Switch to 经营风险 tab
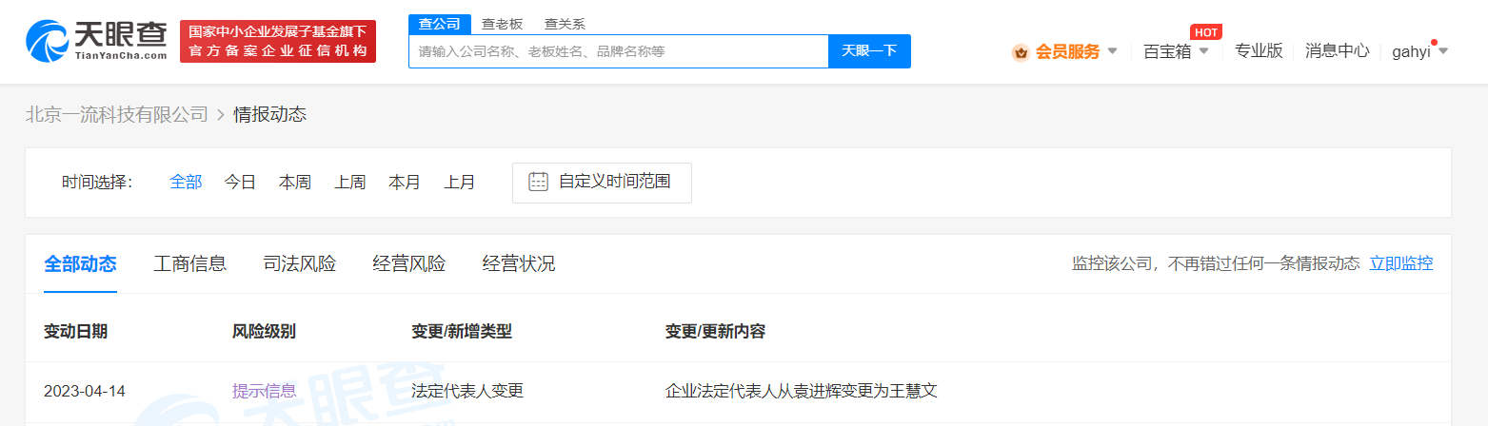1488x426 pixels. pos(409,264)
